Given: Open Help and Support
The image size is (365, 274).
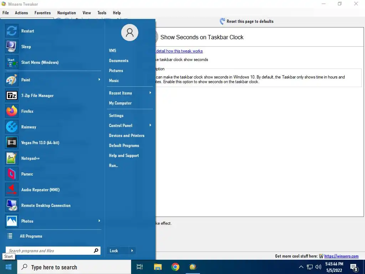Looking at the screenshot, I should 124,156.
